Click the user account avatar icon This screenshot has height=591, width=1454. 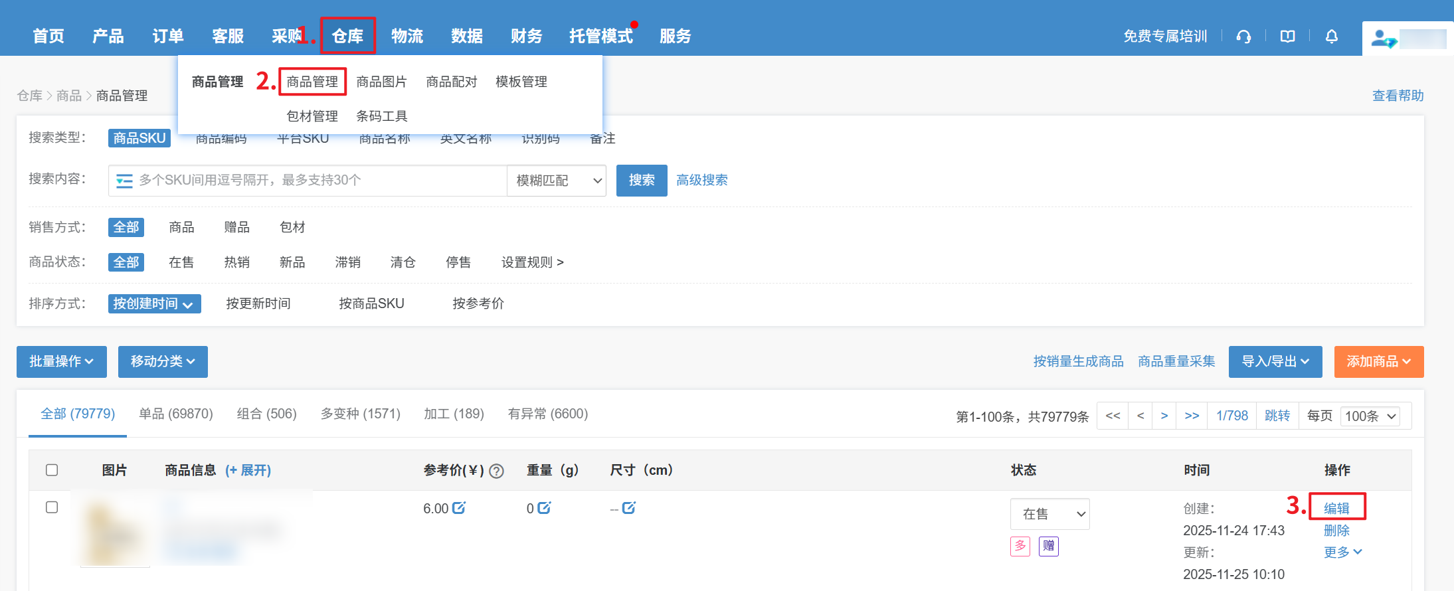1383,39
